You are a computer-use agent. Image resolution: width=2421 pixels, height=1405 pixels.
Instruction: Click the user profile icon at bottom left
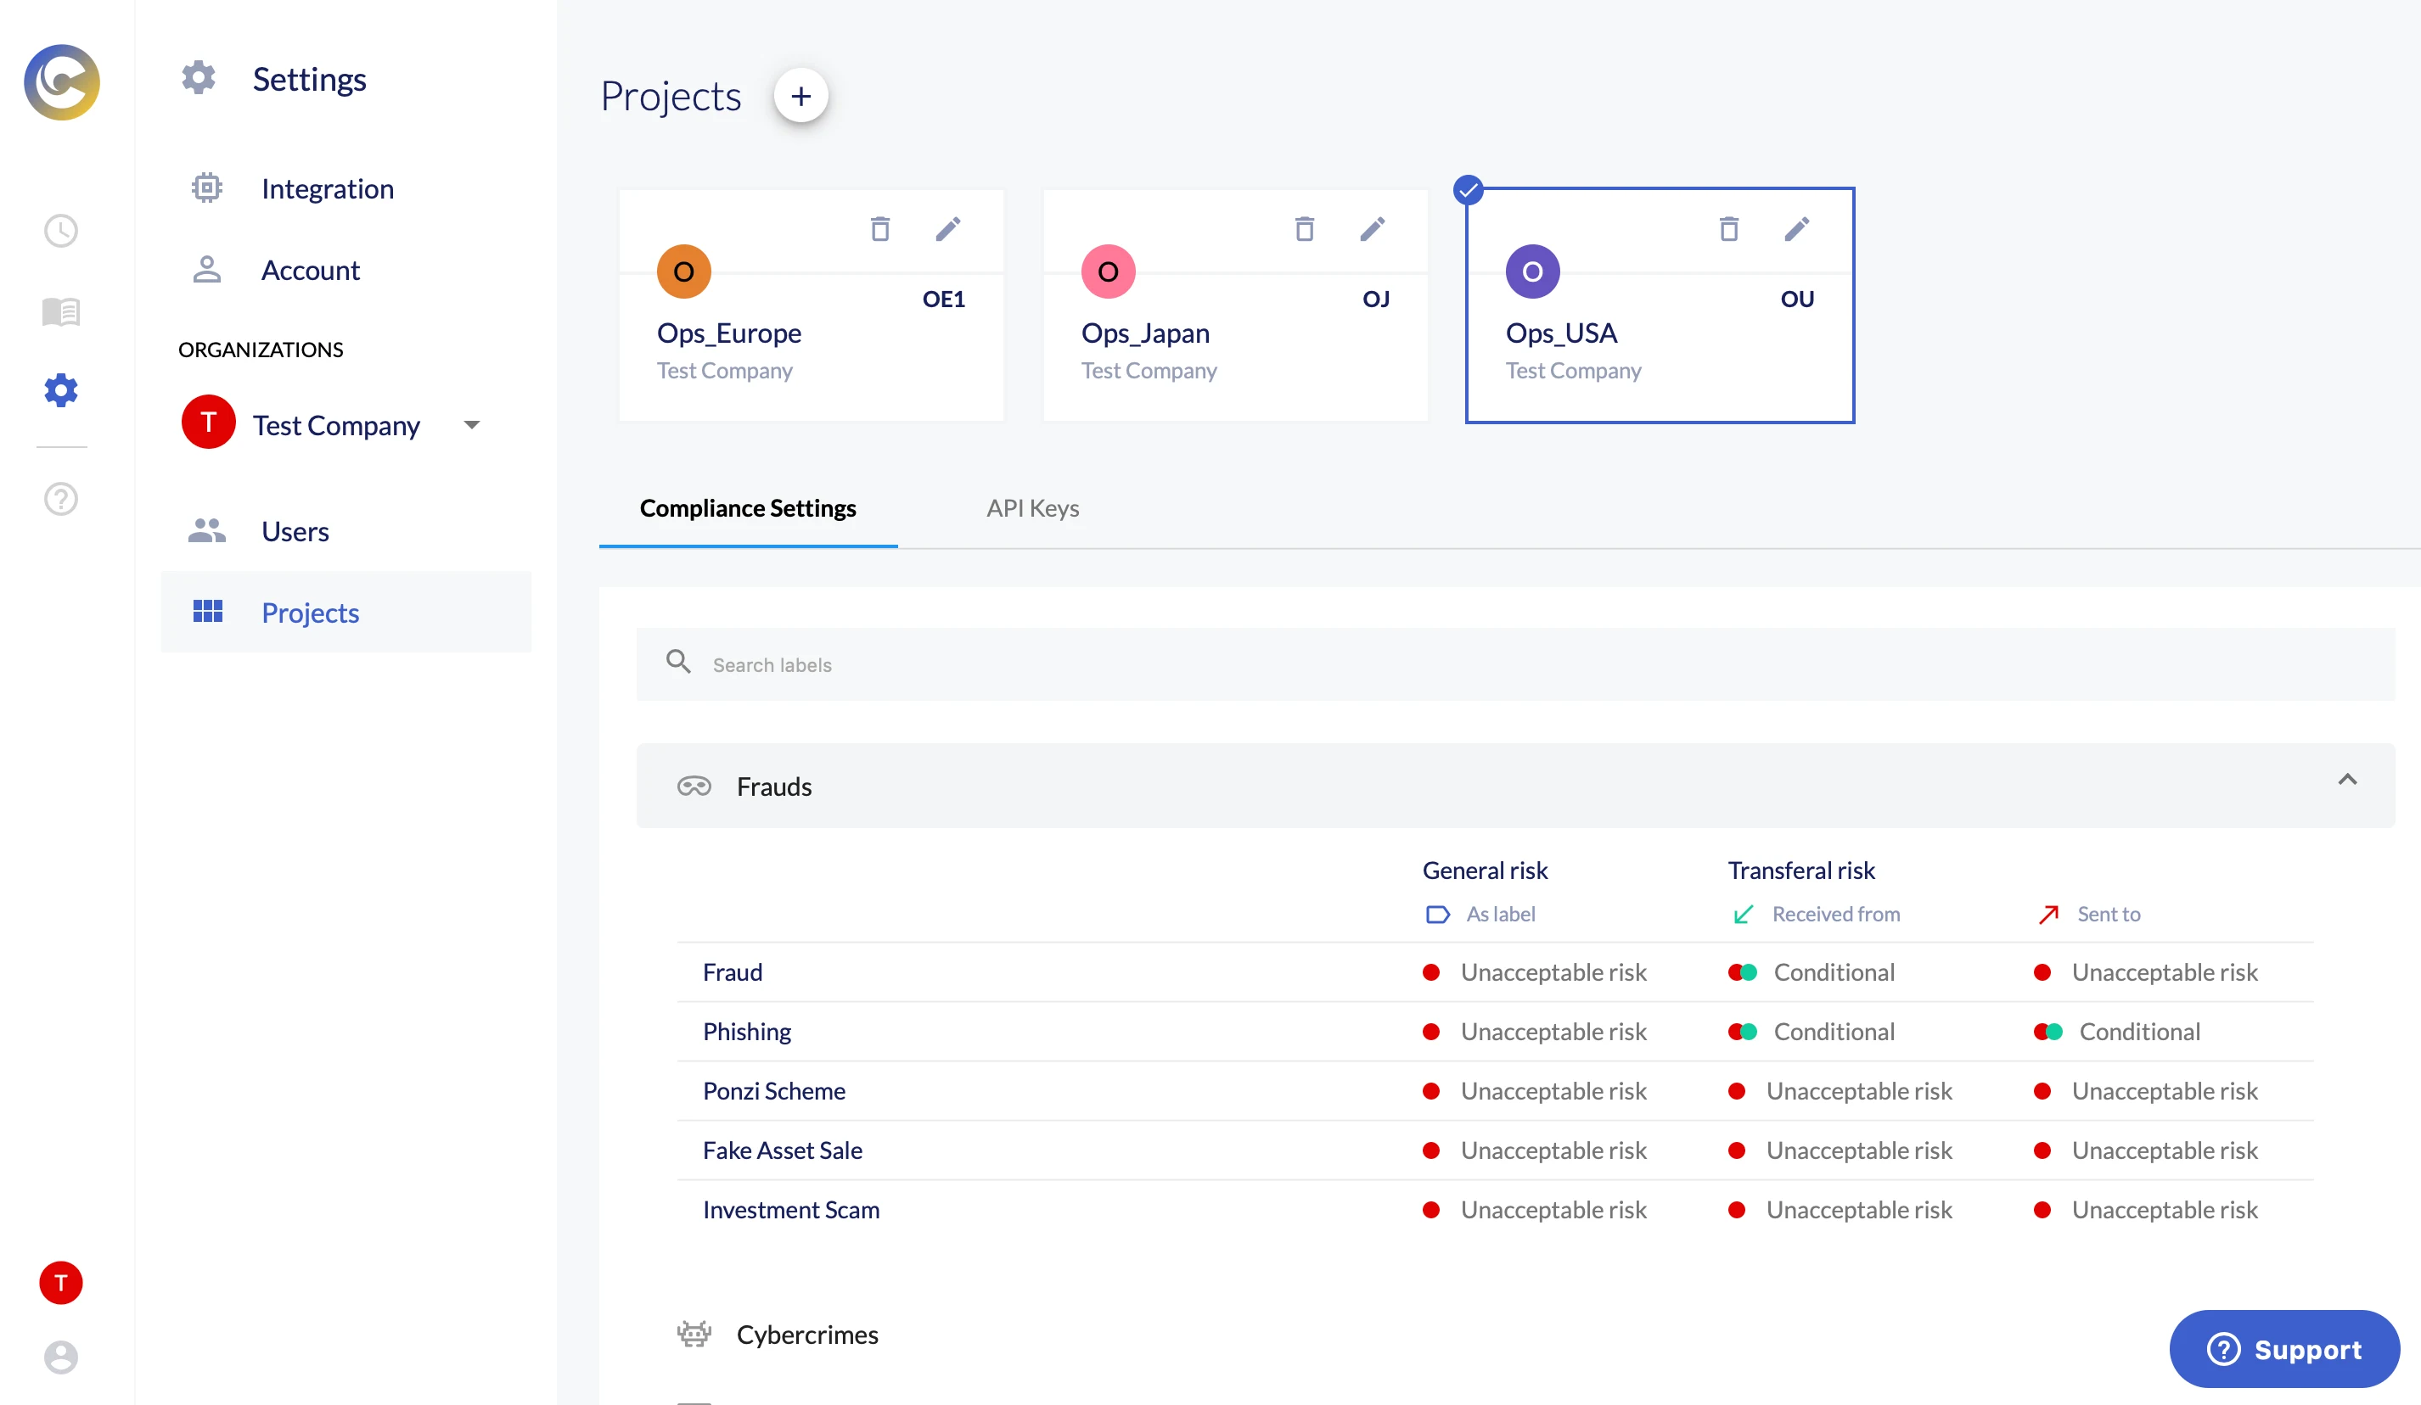pyautogui.click(x=60, y=1356)
